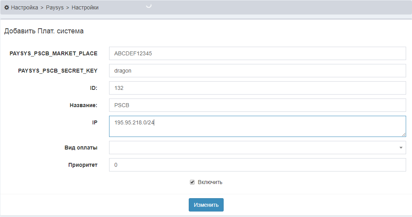Click the IP field label
Screen dimensions: 412x217
[x=95, y=122]
